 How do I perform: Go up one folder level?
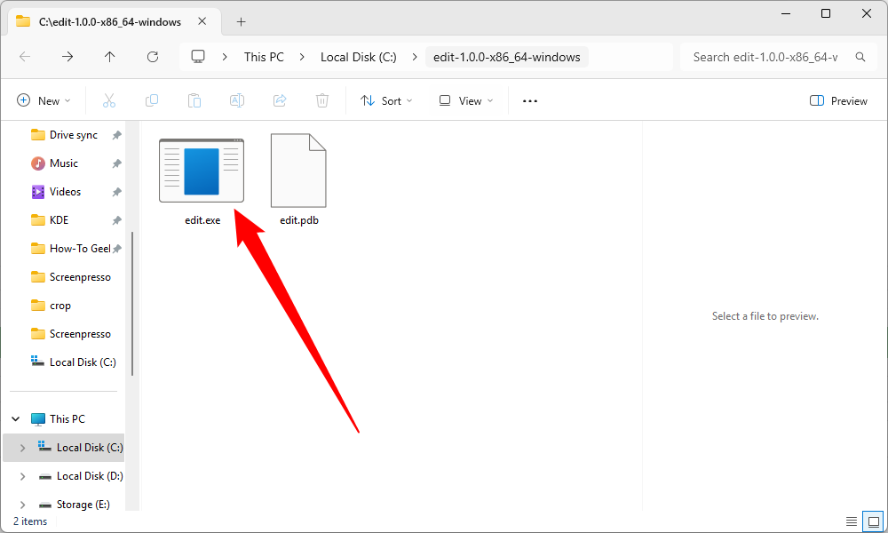[x=110, y=57]
